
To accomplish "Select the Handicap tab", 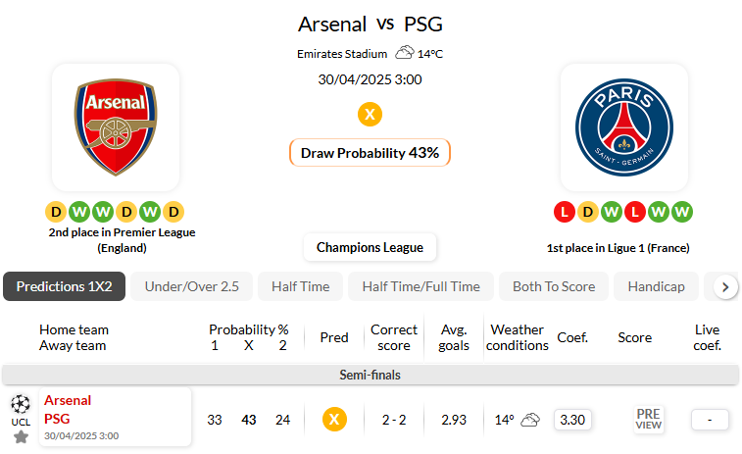I will point(656,286).
